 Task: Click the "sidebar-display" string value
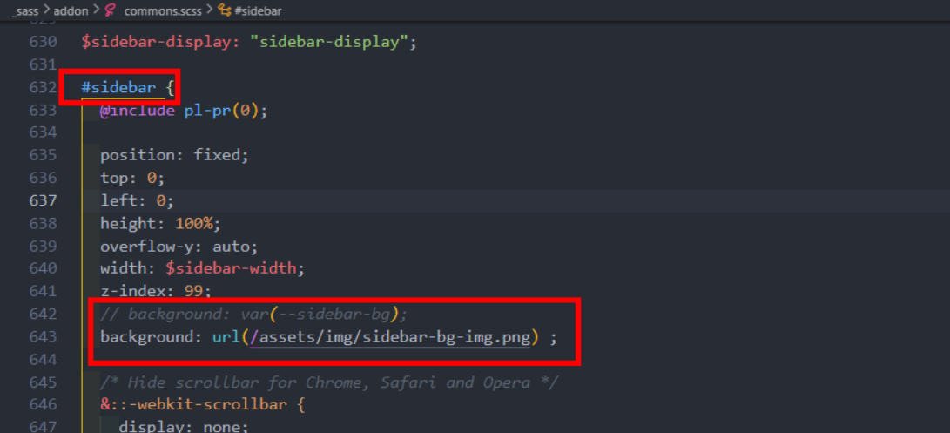point(330,43)
